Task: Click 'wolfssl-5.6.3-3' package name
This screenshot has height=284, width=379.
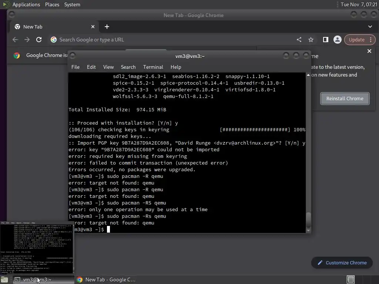Action: (135, 97)
